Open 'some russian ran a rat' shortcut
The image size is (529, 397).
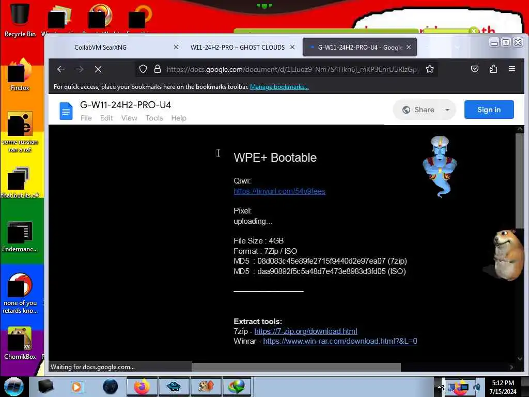20,132
